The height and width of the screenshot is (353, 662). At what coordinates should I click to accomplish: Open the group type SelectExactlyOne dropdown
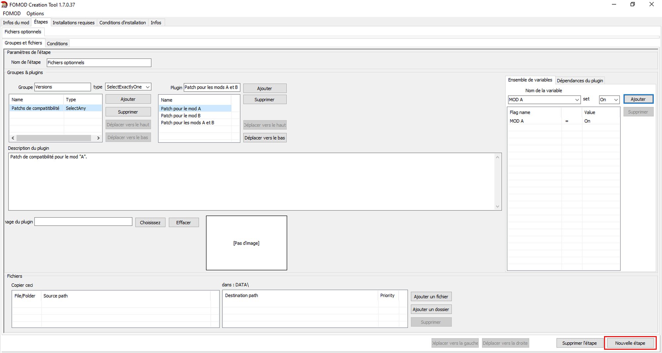pyautogui.click(x=128, y=87)
